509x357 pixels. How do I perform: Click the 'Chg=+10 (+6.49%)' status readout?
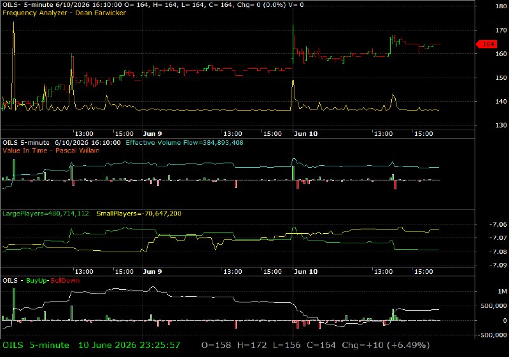point(386,346)
